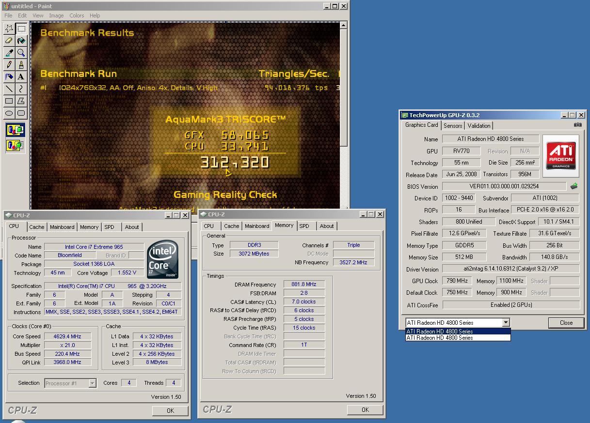The height and width of the screenshot is (423, 590).
Task: Click the save BIOS chip icon in GPU-Z
Action: tap(574, 186)
